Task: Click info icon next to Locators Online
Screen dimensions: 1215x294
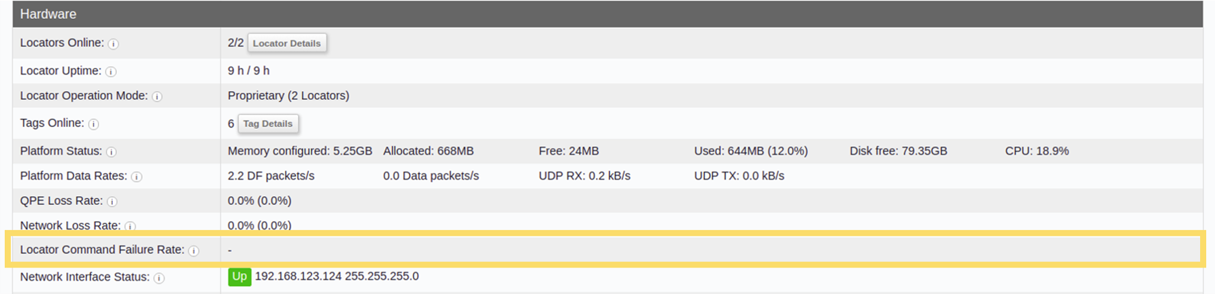Action: (114, 44)
